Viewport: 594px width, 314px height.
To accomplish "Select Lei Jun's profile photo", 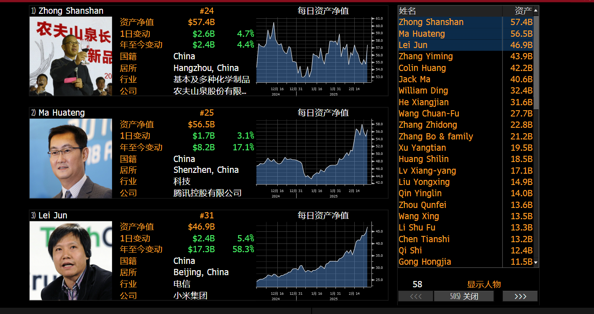I will point(71,261).
